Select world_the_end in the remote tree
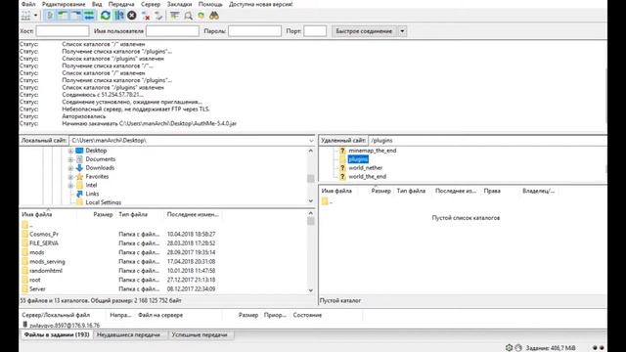This screenshot has height=352, width=626. click(x=368, y=176)
